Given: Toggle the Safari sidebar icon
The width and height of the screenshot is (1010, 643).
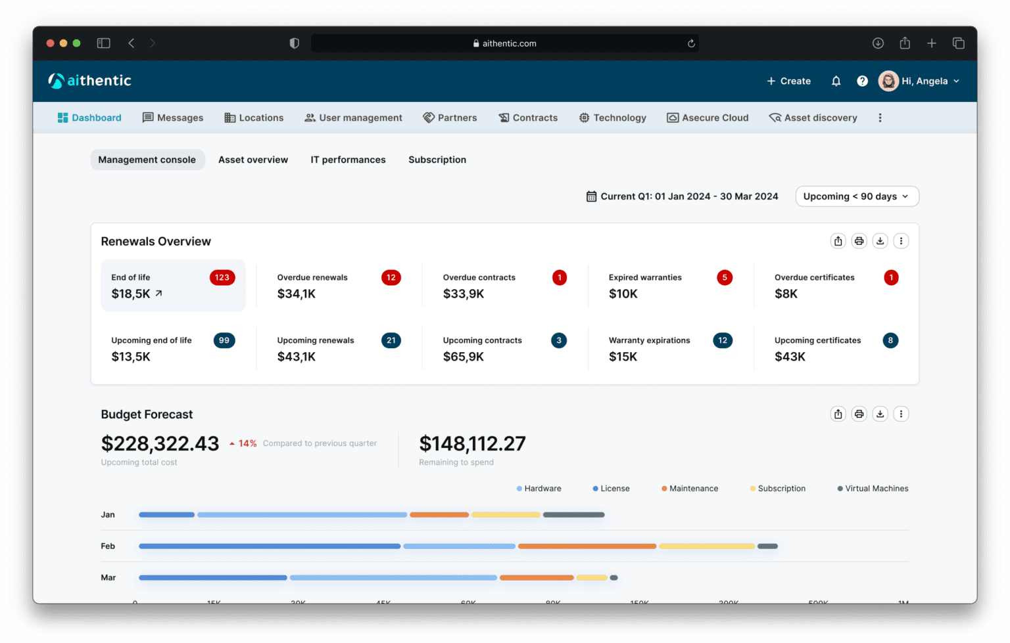Looking at the screenshot, I should tap(103, 43).
